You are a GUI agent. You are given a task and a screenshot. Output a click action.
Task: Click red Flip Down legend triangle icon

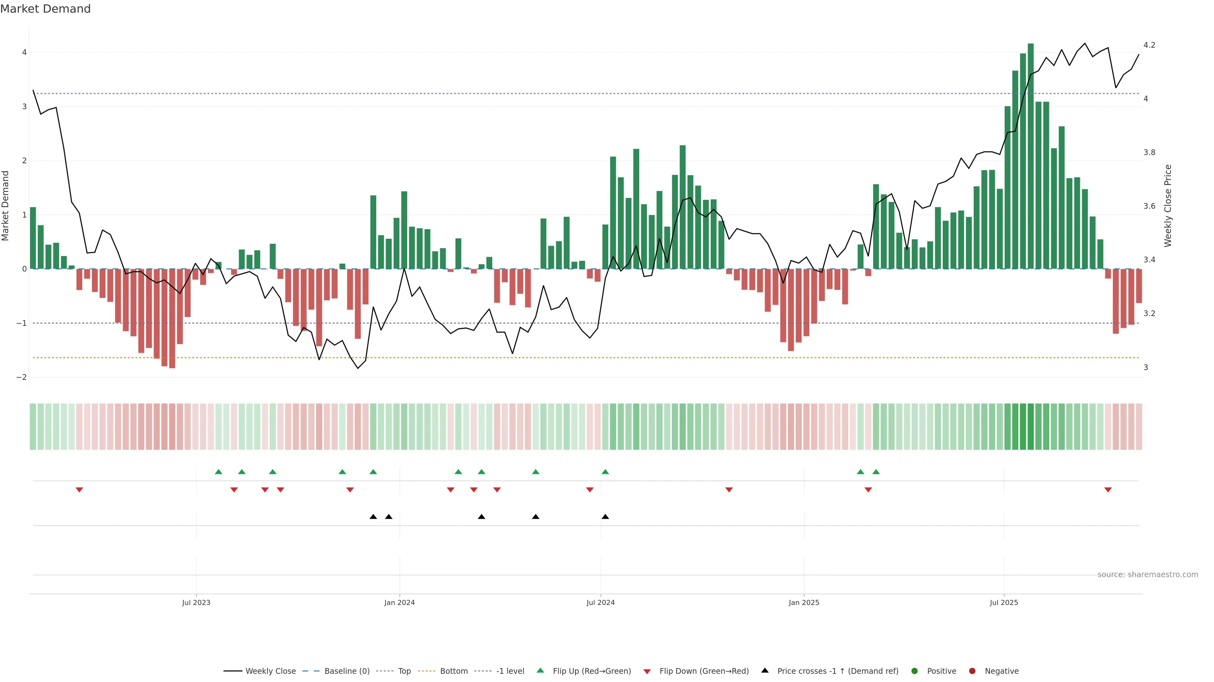tap(647, 671)
